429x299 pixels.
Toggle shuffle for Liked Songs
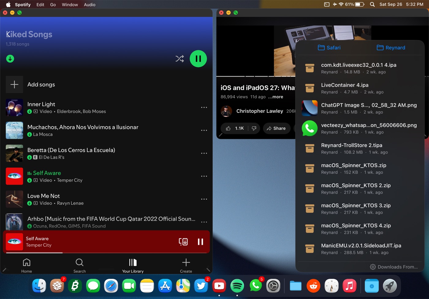[x=180, y=59]
